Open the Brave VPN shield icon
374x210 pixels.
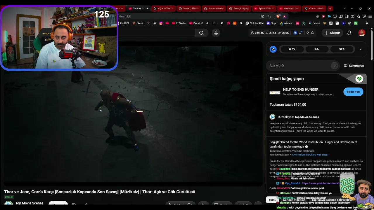point(364,16)
